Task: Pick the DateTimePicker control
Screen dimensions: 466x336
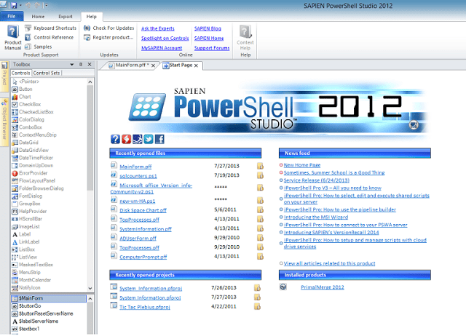Action: click(x=32, y=158)
